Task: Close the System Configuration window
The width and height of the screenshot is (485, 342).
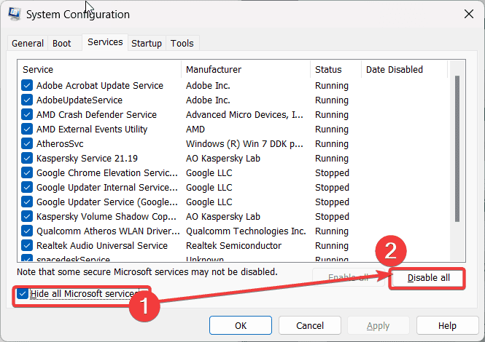Action: [x=469, y=14]
